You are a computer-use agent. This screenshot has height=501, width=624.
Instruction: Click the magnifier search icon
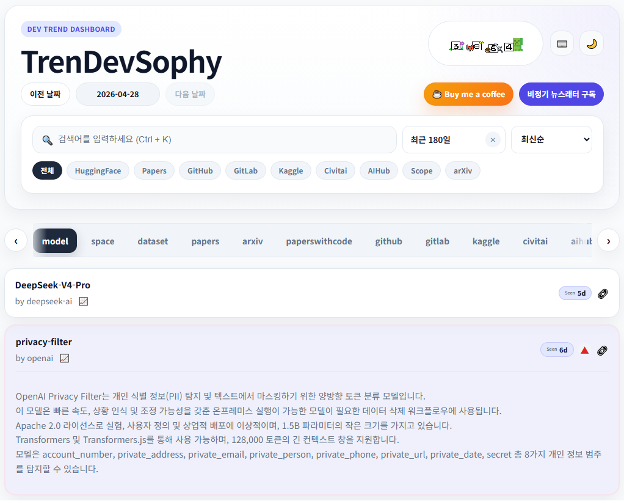point(48,140)
